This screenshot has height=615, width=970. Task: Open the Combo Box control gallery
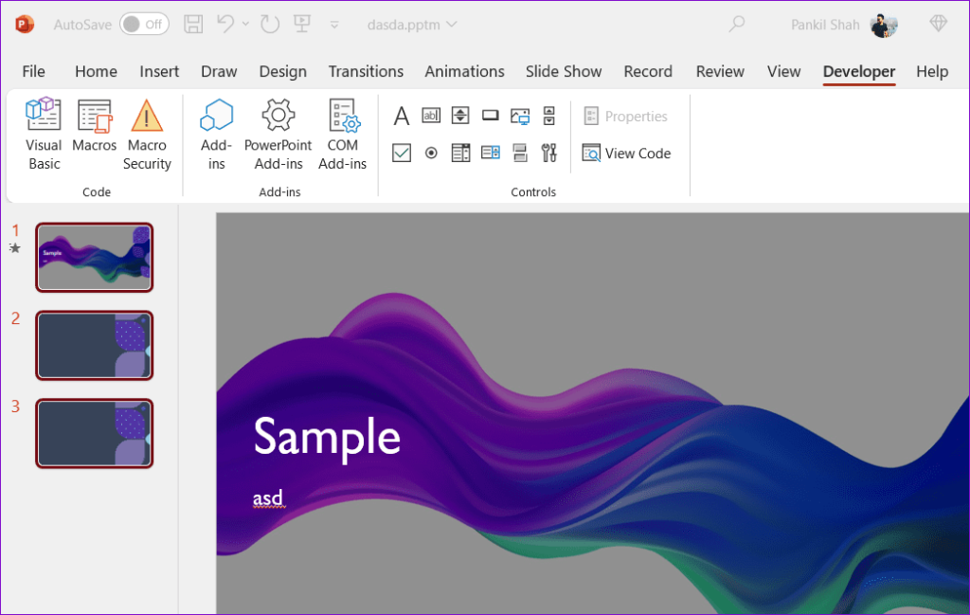pyautogui.click(x=490, y=152)
